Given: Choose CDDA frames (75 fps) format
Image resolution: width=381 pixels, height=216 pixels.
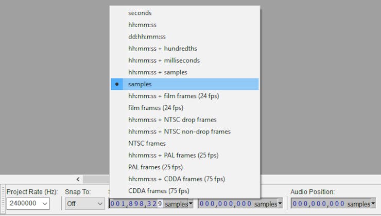Looking at the screenshot, I should click(x=185, y=191).
